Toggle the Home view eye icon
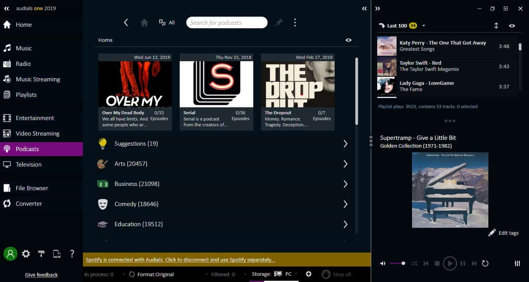This screenshot has height=282, width=529. coord(349,40)
